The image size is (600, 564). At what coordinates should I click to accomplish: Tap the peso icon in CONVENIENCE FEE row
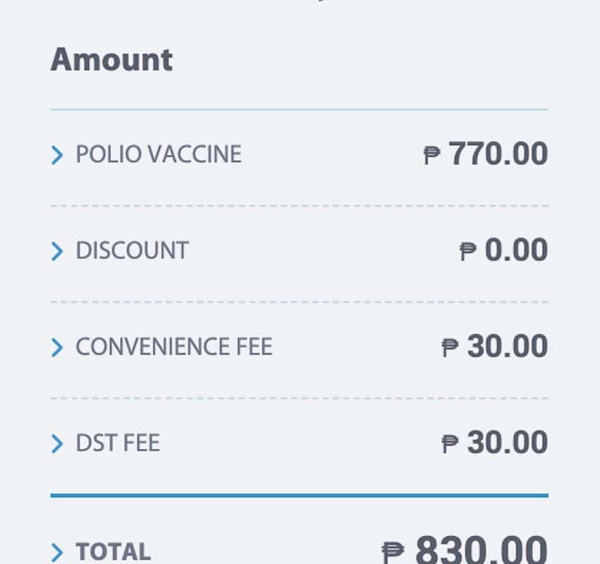coord(450,348)
